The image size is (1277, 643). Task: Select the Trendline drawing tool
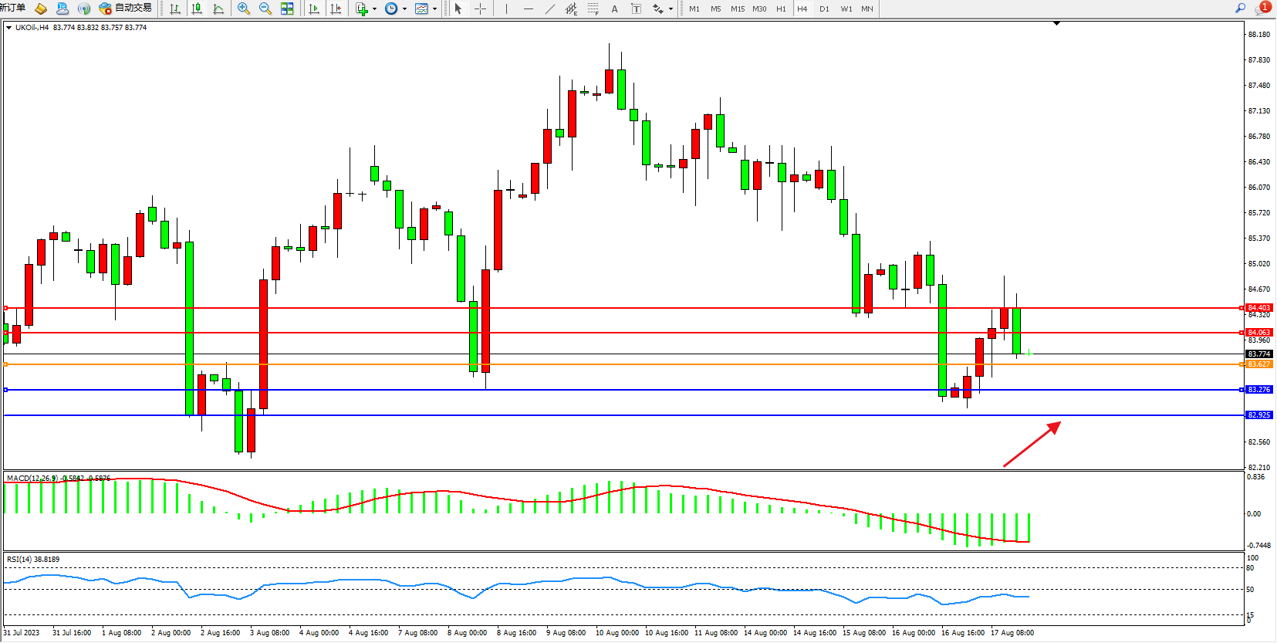549,8
